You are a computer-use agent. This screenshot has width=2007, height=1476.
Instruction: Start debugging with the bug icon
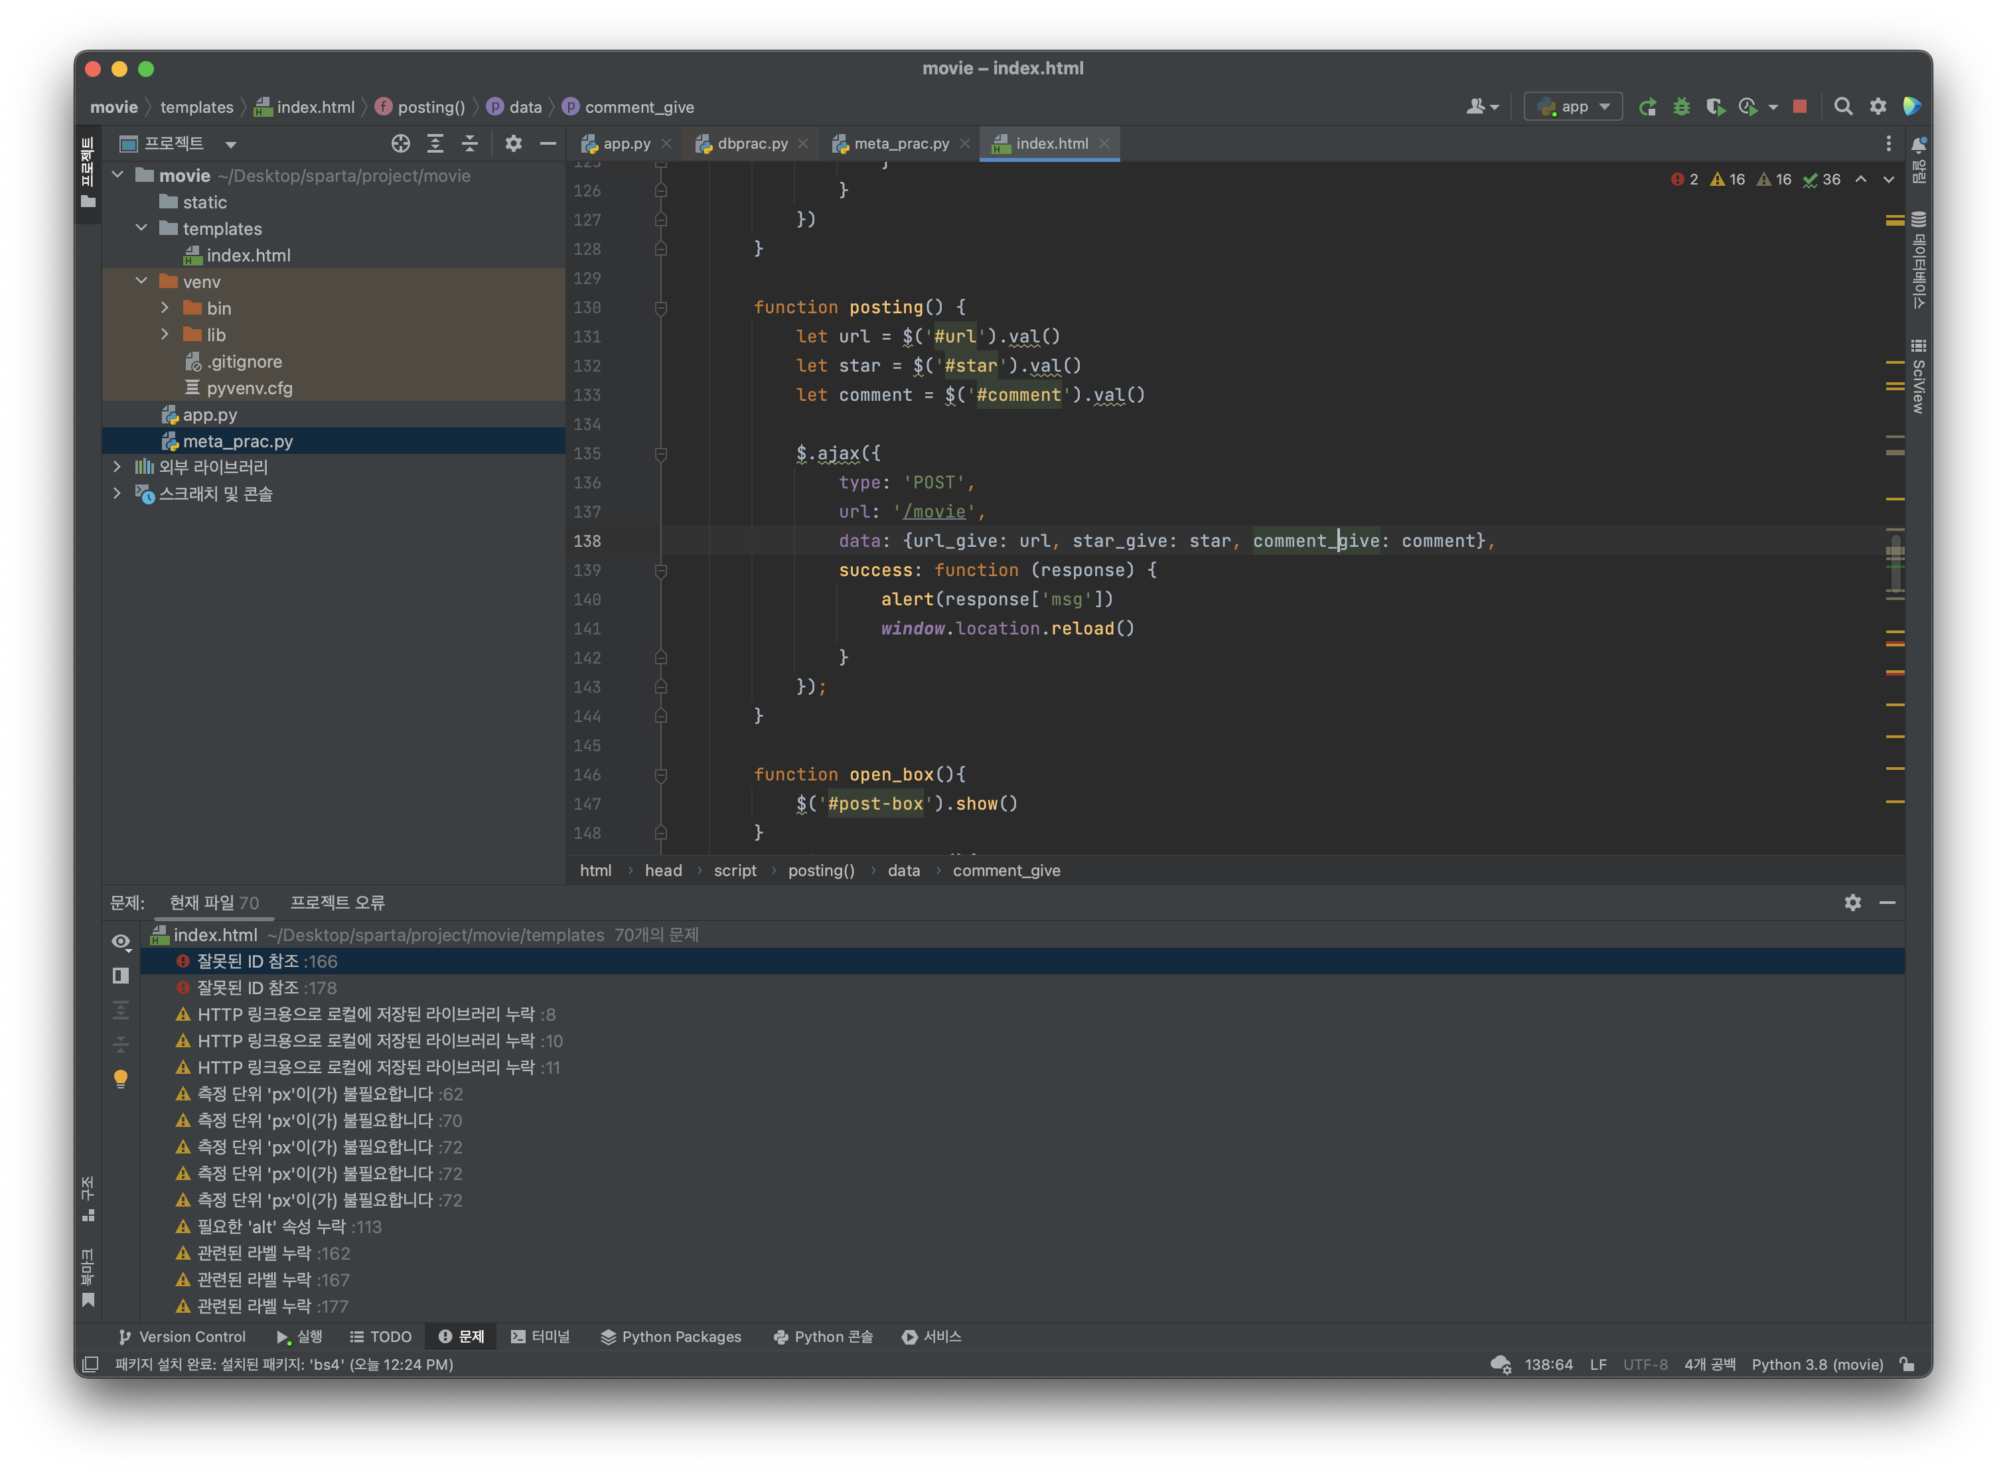1681,108
